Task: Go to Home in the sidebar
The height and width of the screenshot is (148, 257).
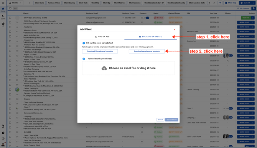Action: point(3,9)
